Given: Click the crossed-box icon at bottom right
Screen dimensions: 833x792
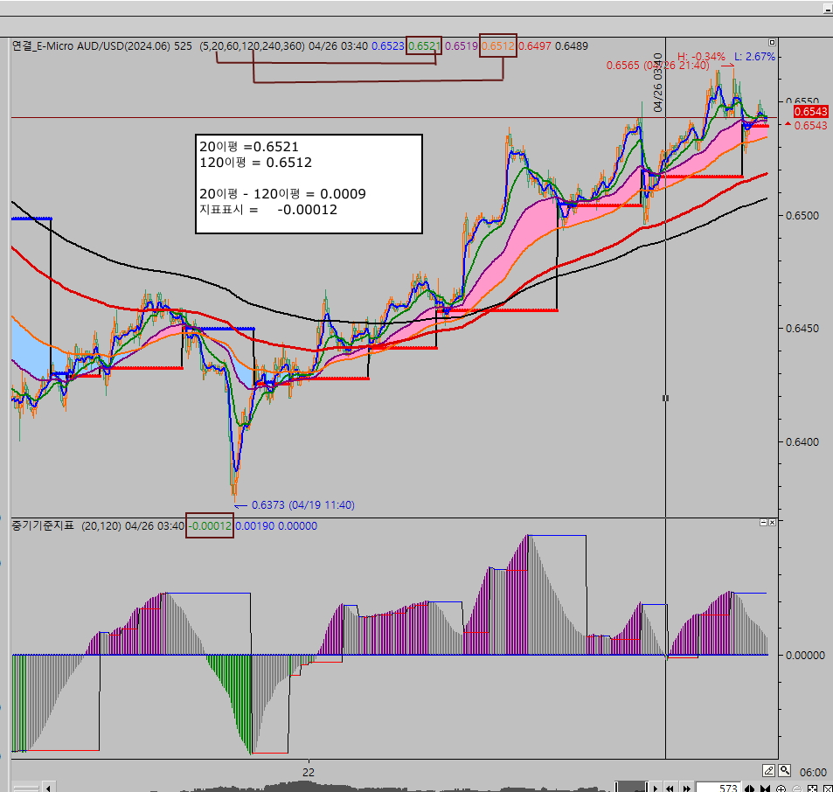Looking at the screenshot, I should (x=826, y=789).
